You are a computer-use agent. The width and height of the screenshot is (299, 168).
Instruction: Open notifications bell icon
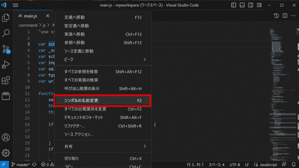click(x=293, y=165)
